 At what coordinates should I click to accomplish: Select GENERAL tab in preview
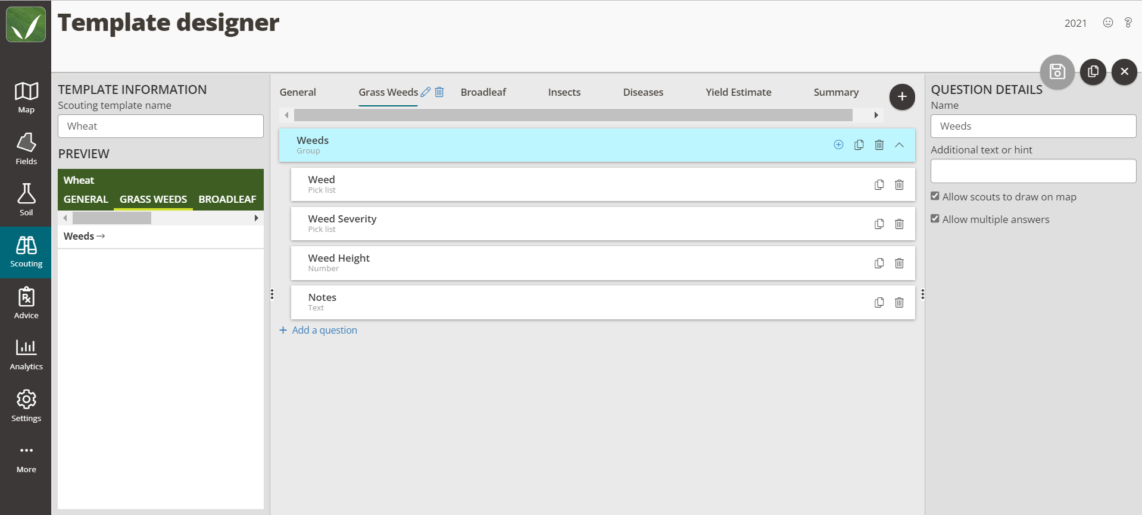[x=86, y=199]
